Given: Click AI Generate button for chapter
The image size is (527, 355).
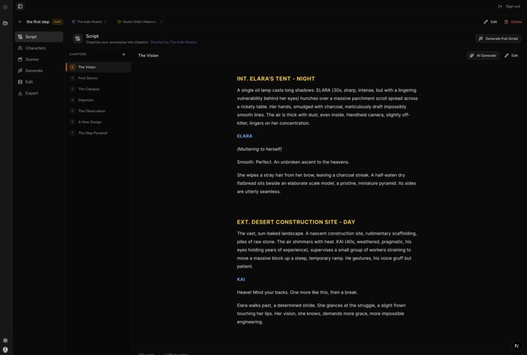Looking at the screenshot, I should pos(483,56).
